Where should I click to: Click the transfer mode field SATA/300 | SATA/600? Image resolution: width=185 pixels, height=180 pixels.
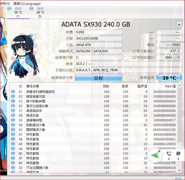(98, 51)
